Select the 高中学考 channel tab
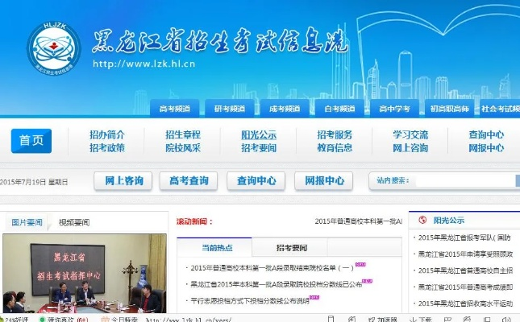This screenshot has height=322, width=520. (x=394, y=108)
